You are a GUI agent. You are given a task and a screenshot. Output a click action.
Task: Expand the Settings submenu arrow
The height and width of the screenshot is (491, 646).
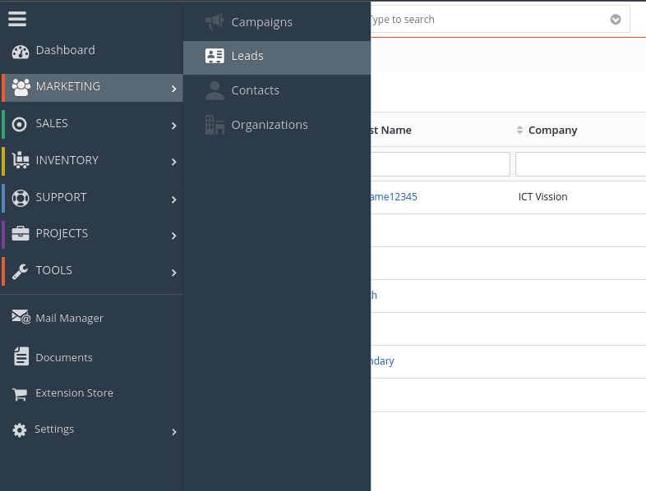point(173,432)
